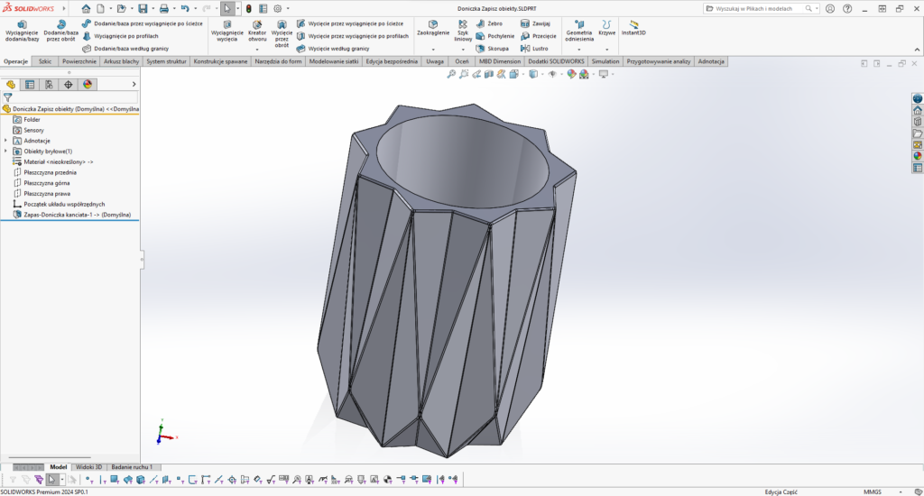Select the Lustro mirror tool
Image resolution: width=924 pixels, height=496 pixels.
click(534, 49)
